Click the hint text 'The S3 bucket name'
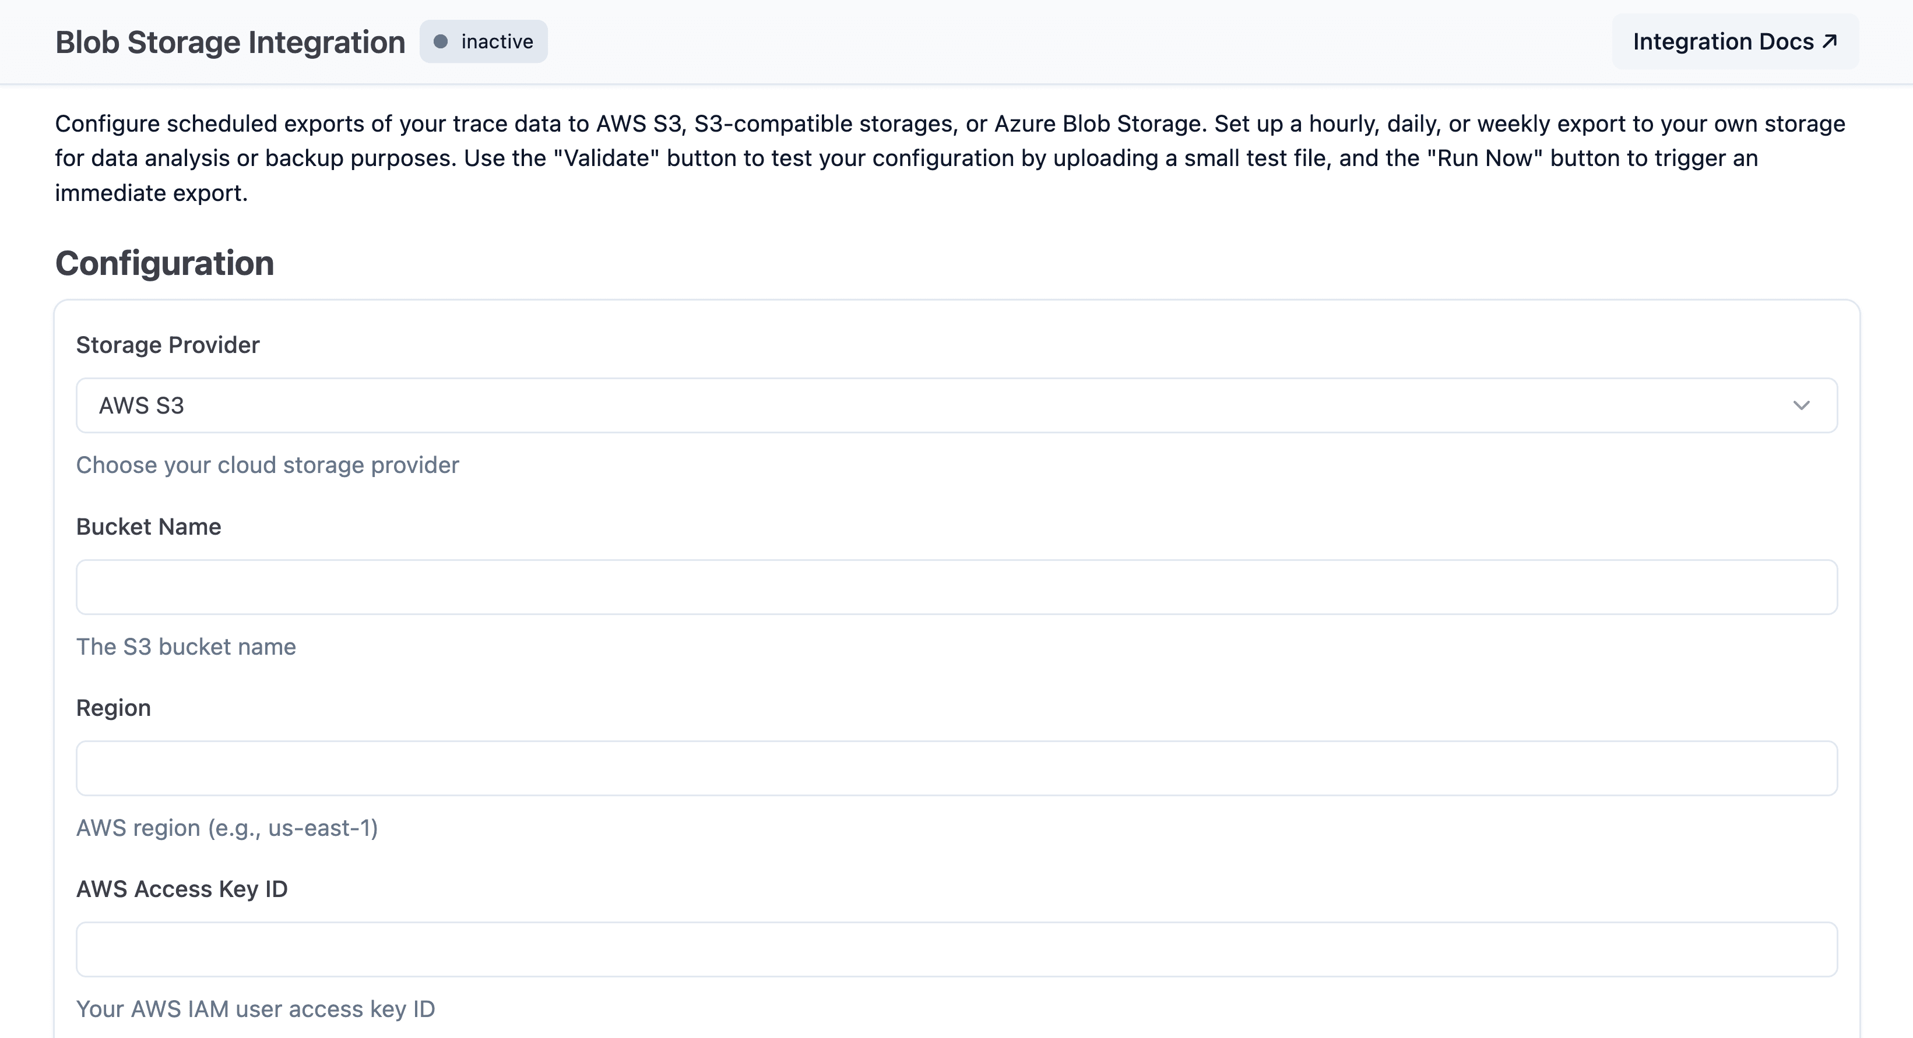 186,646
